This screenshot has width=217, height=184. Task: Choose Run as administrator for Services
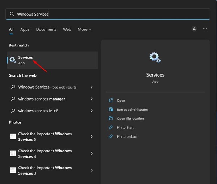[x=132, y=110]
